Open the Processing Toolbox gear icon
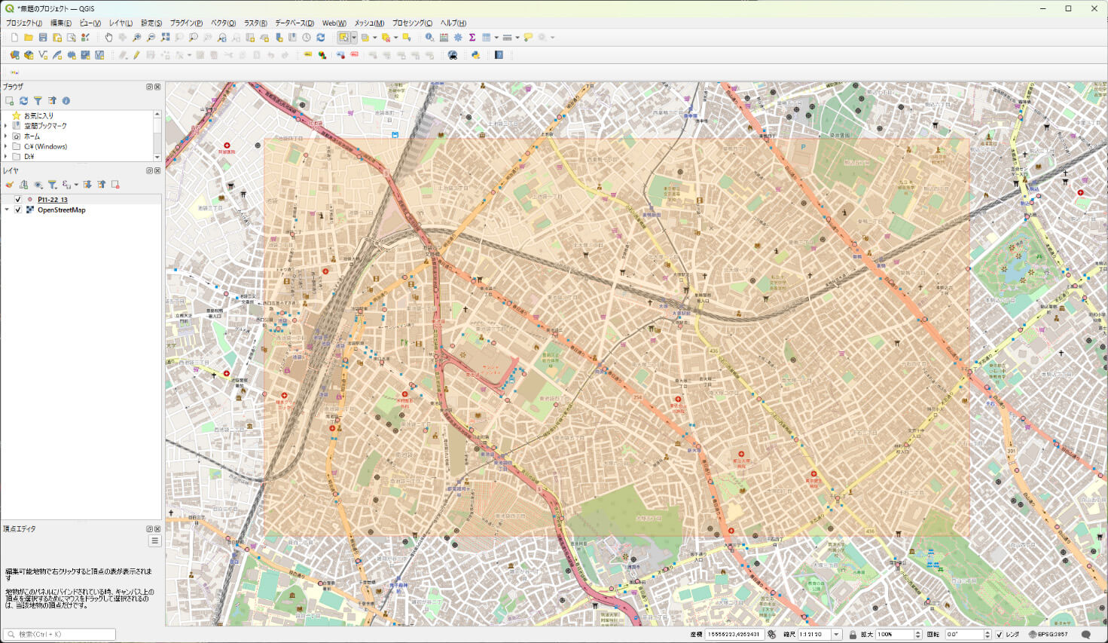Image resolution: width=1108 pixels, height=643 pixels. point(458,37)
